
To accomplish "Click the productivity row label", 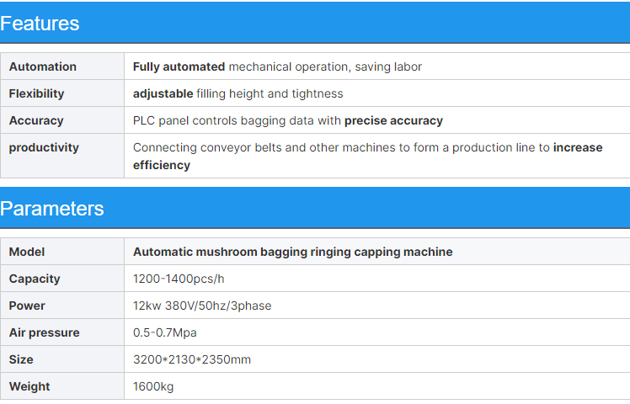I will coord(44,147).
